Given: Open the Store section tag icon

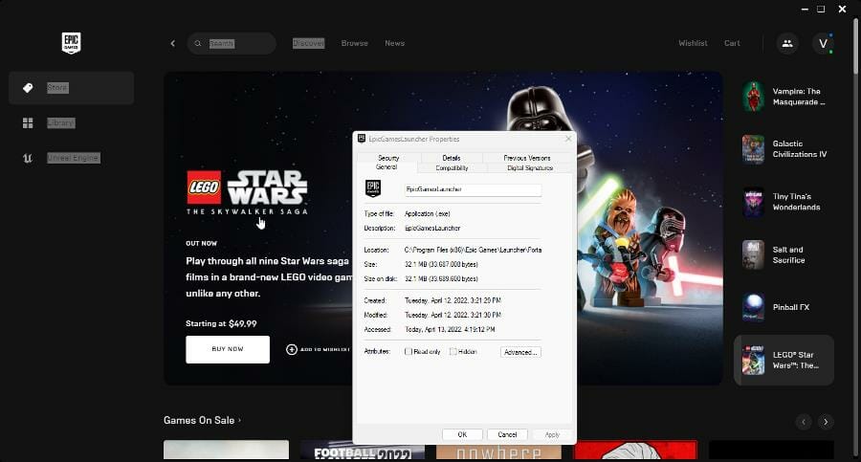Looking at the screenshot, I should click(28, 87).
